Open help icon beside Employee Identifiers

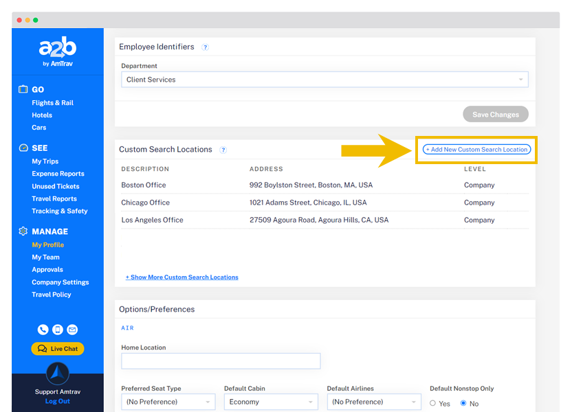206,47
